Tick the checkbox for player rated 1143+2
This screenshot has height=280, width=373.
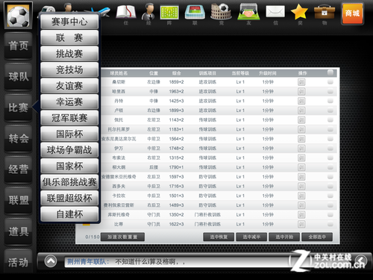click(330, 119)
